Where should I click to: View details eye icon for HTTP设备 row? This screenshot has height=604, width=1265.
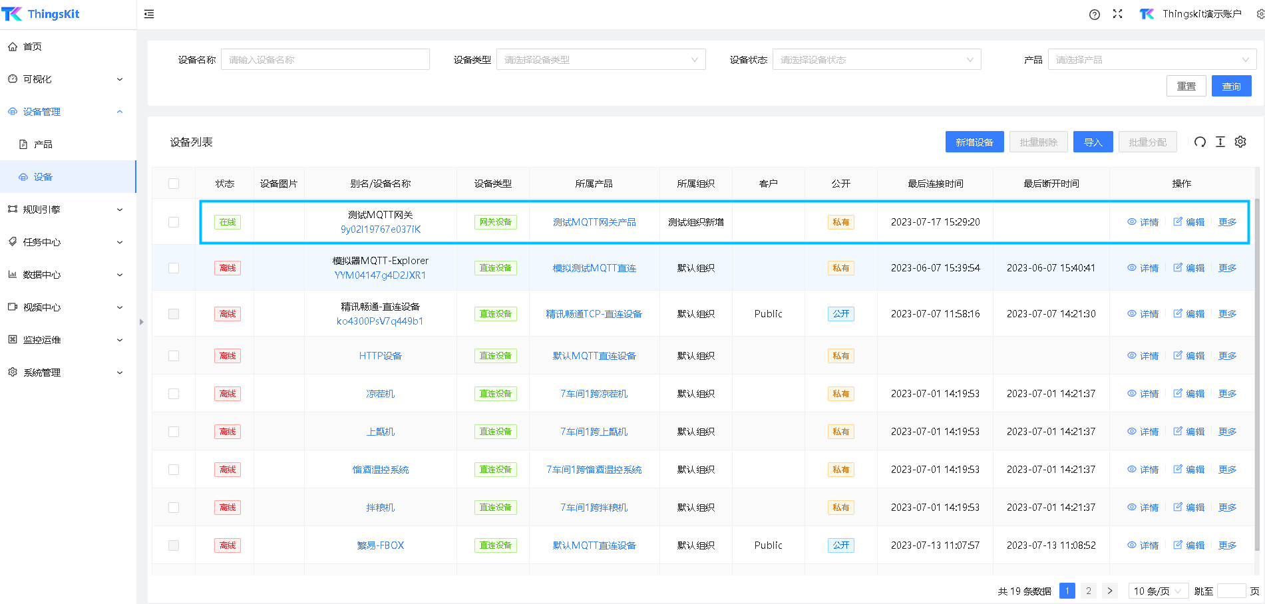click(1131, 356)
